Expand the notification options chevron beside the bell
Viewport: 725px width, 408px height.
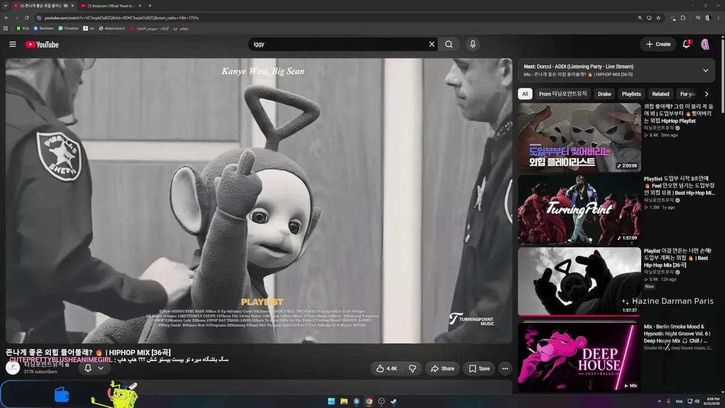coord(101,368)
